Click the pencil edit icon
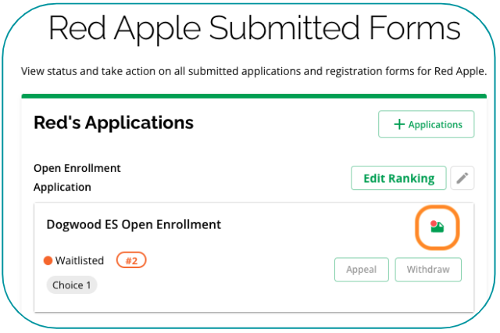This screenshot has width=500, height=333. [x=462, y=178]
